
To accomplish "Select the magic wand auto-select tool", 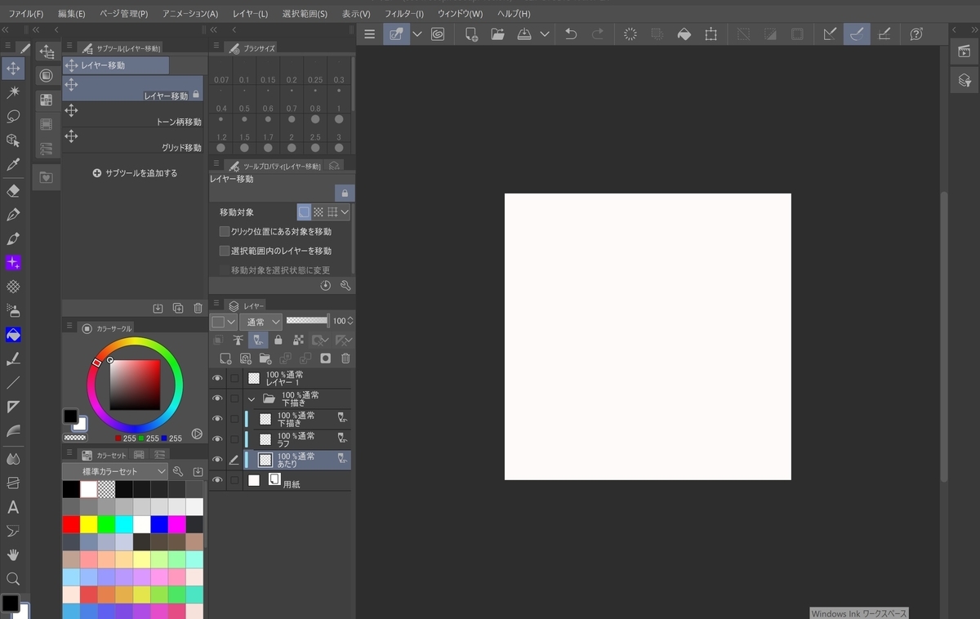I will 13,92.
